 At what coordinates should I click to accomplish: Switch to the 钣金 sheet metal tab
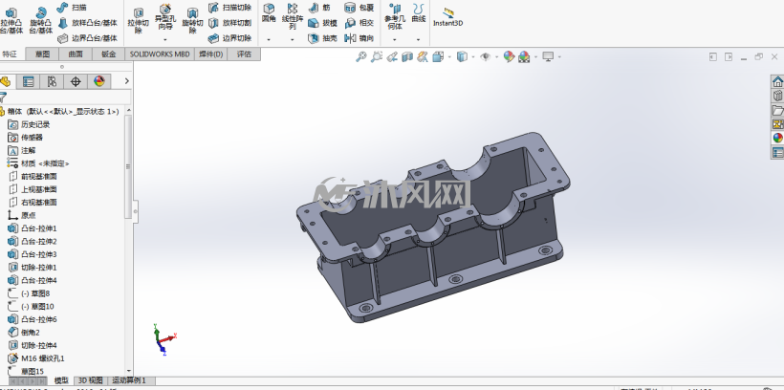tap(108, 54)
